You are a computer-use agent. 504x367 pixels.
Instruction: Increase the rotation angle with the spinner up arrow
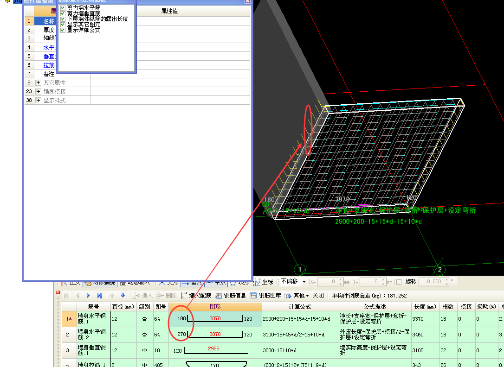click(447, 280)
